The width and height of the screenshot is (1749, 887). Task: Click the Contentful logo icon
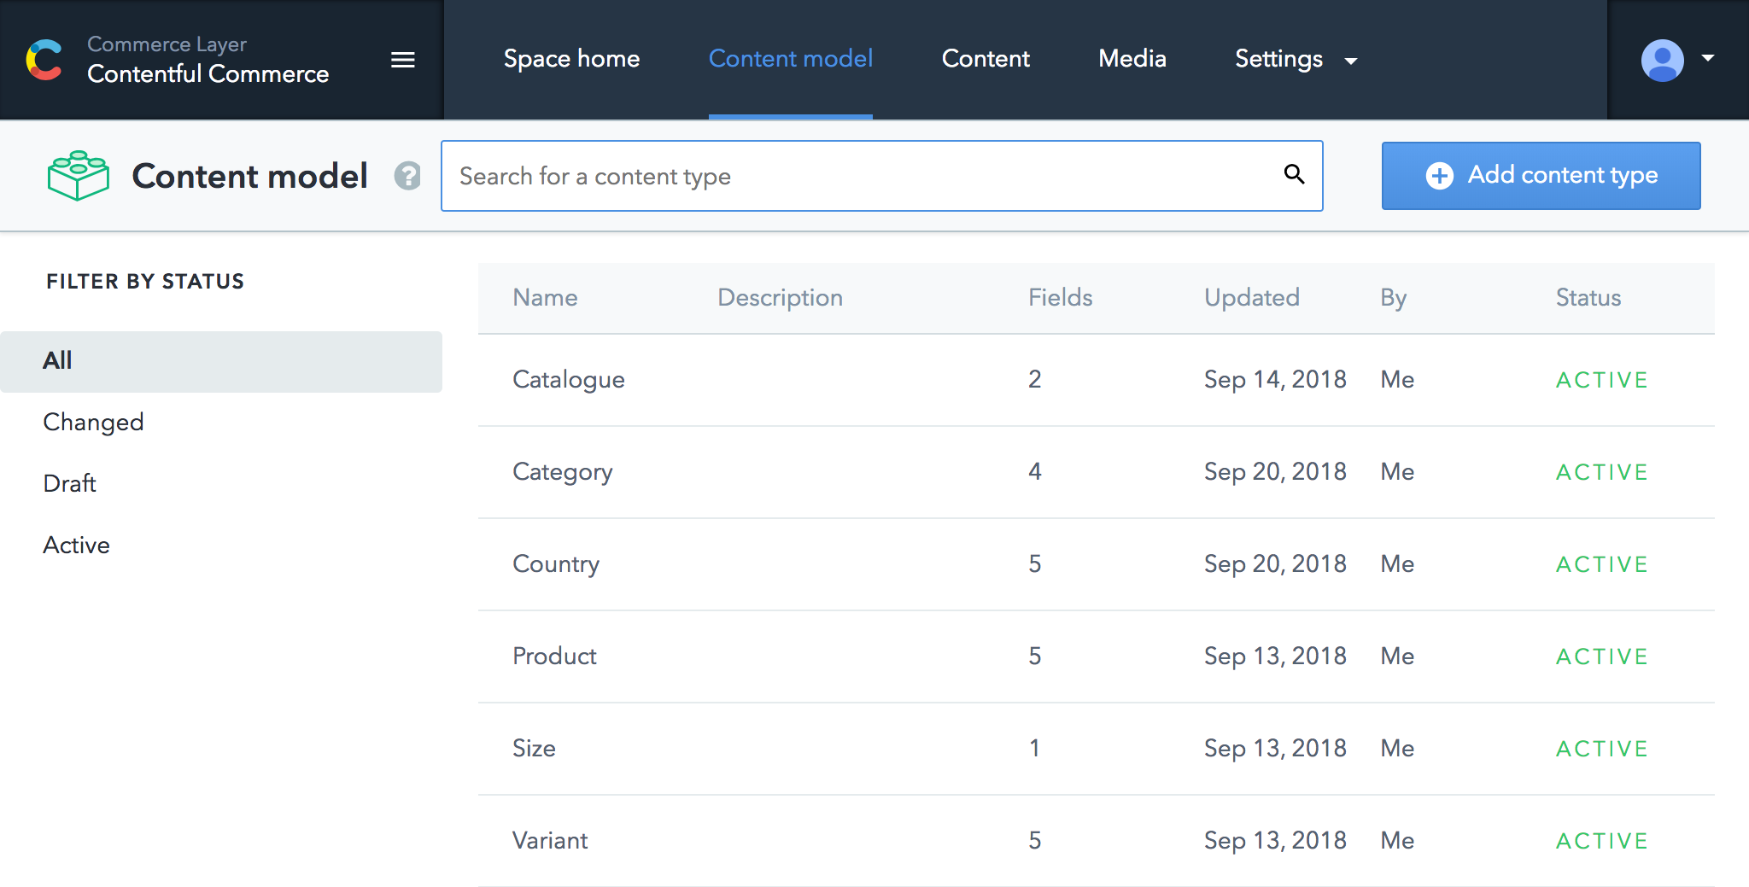(x=44, y=60)
